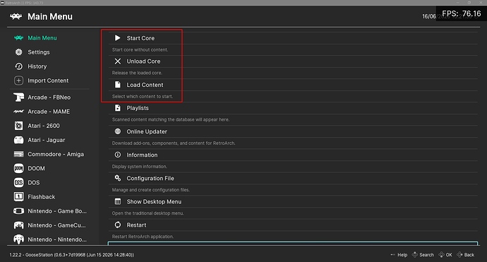This screenshot has height=262, width=487.
Task: Click the Online Updater globe icon
Action: (x=118, y=131)
